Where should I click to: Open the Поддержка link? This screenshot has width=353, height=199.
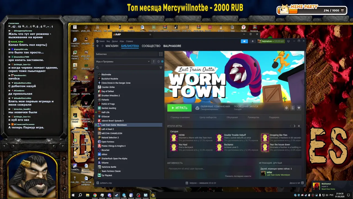274,117
